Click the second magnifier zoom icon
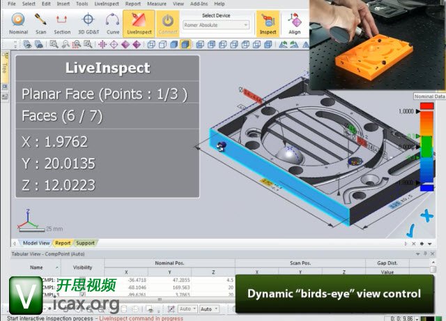Screen dimensions: 446x321 pyautogui.click(x=66, y=45)
